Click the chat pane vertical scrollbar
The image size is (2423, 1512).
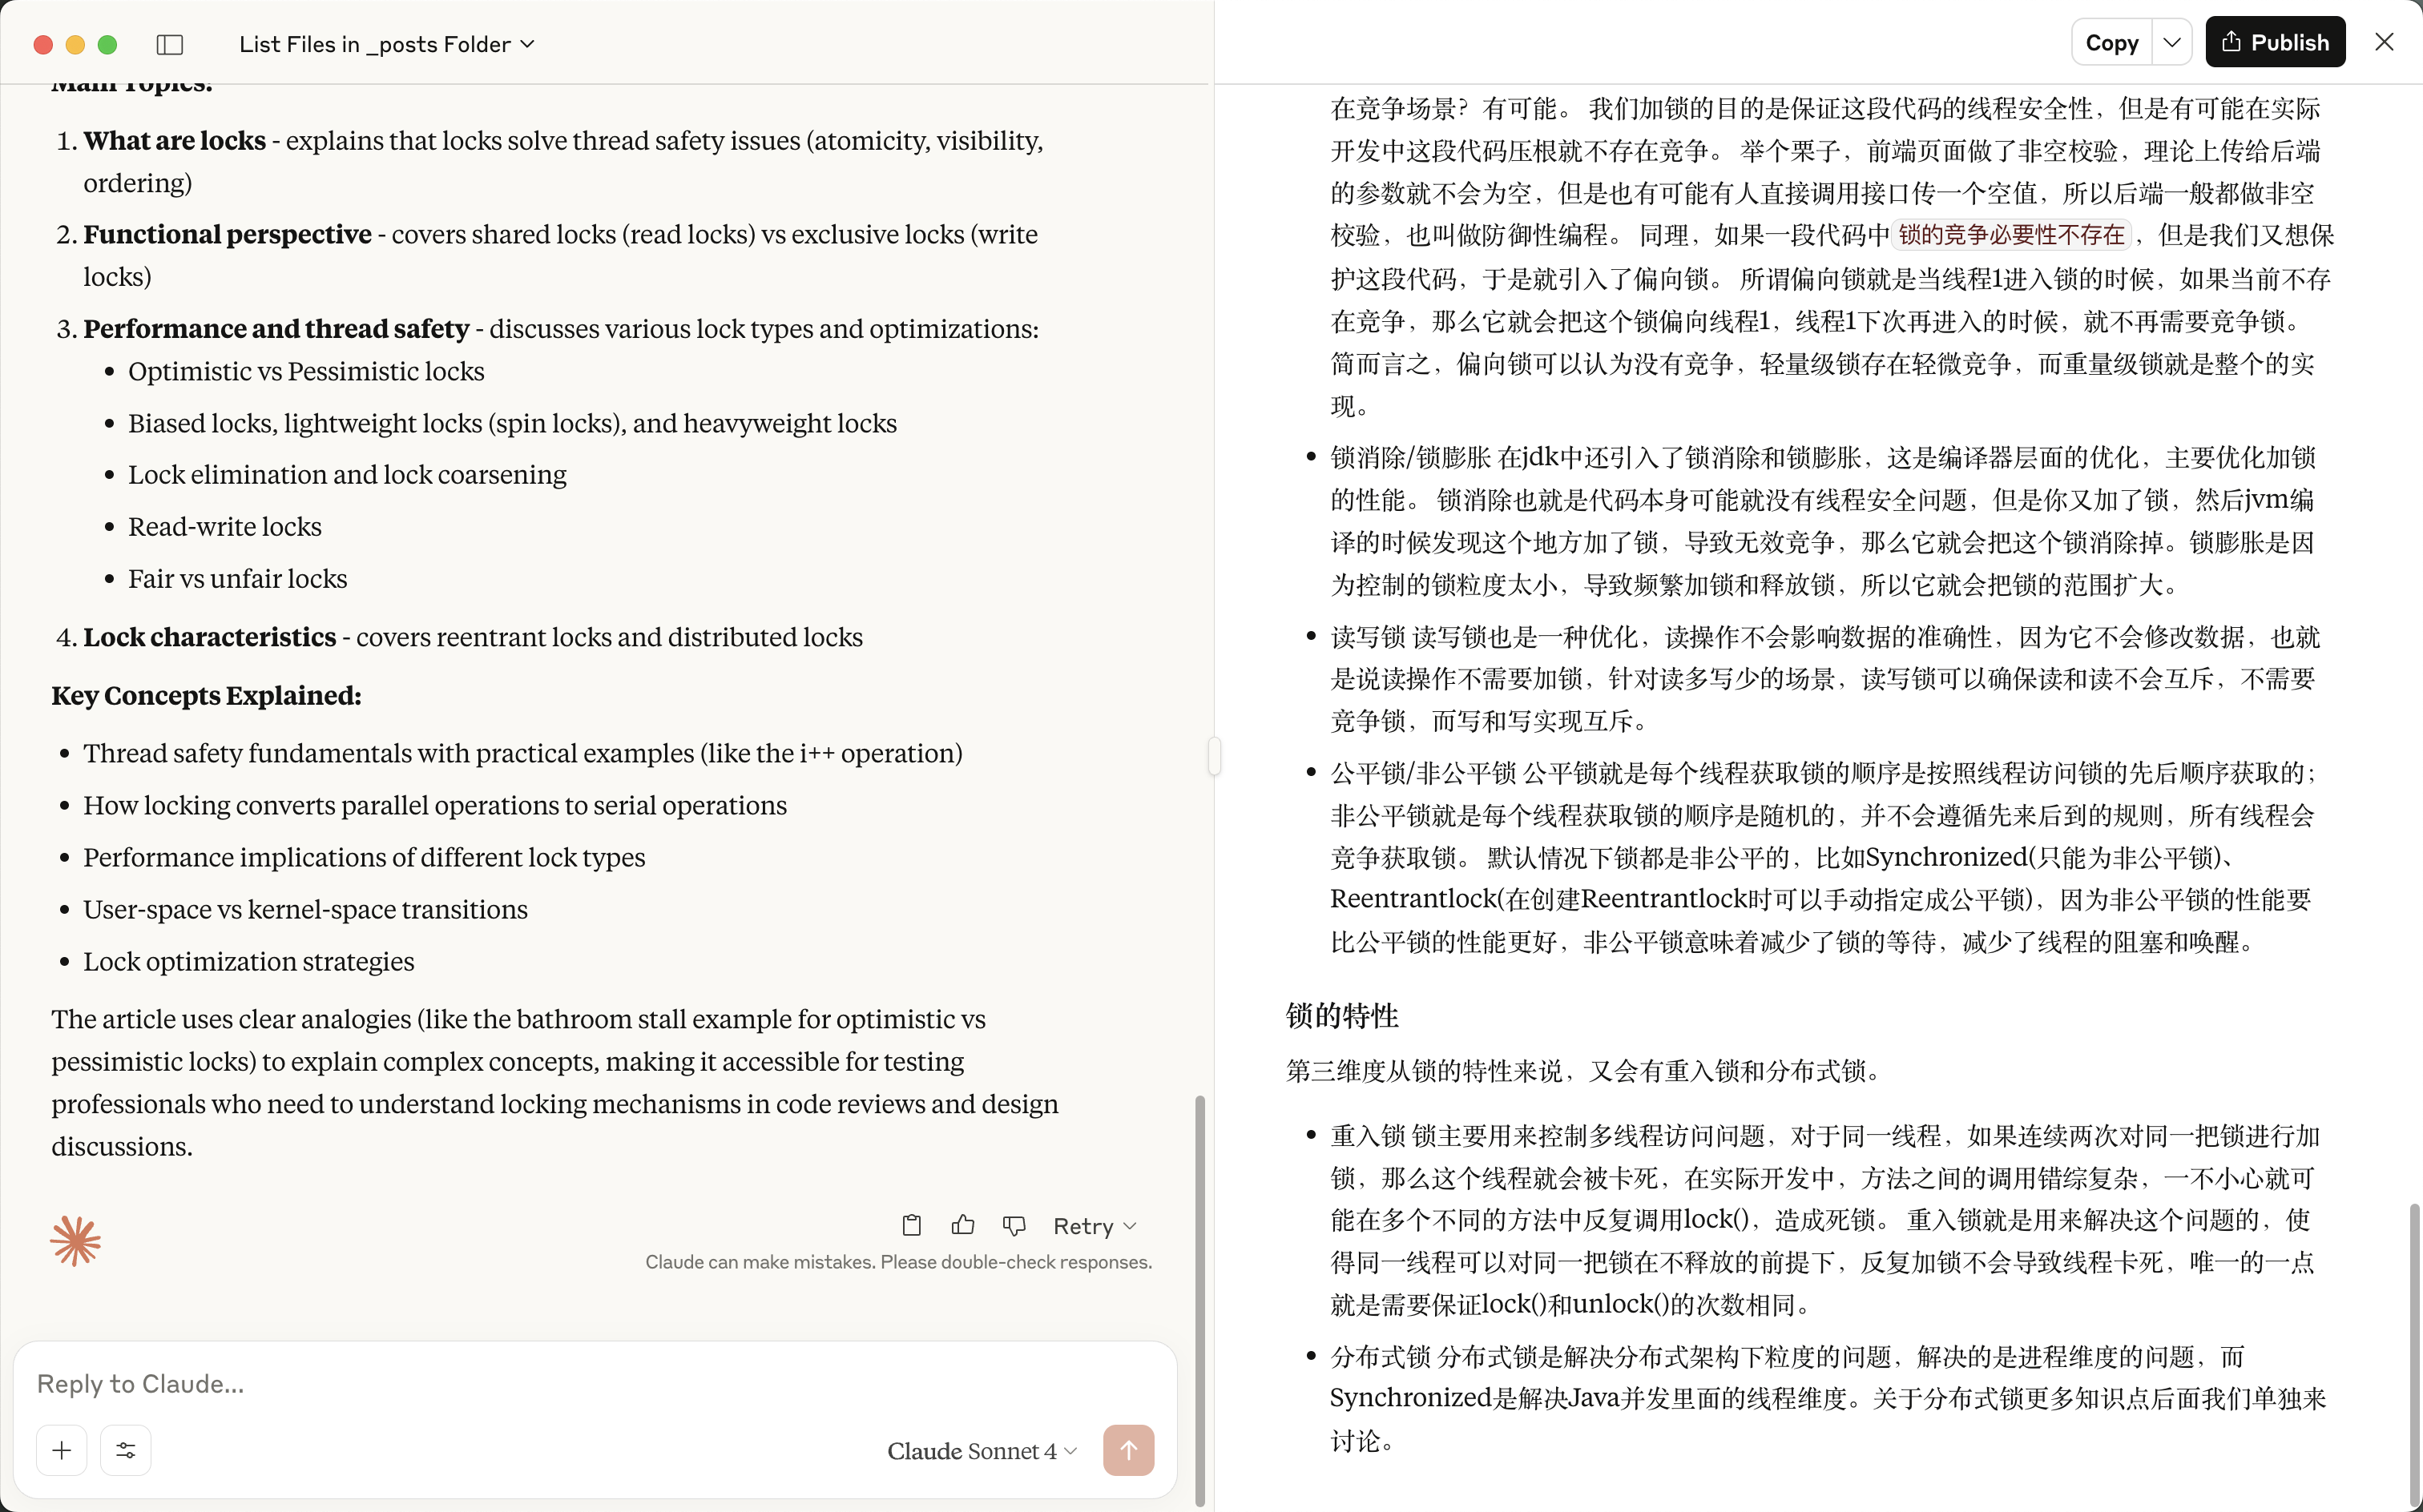(x=1199, y=1298)
